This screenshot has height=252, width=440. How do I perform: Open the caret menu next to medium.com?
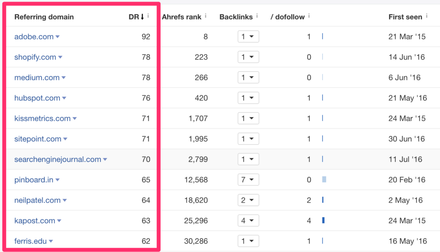64,78
